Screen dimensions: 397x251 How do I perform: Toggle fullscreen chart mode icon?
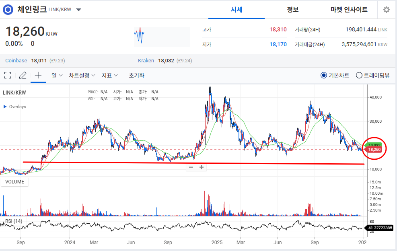[x=7, y=75]
